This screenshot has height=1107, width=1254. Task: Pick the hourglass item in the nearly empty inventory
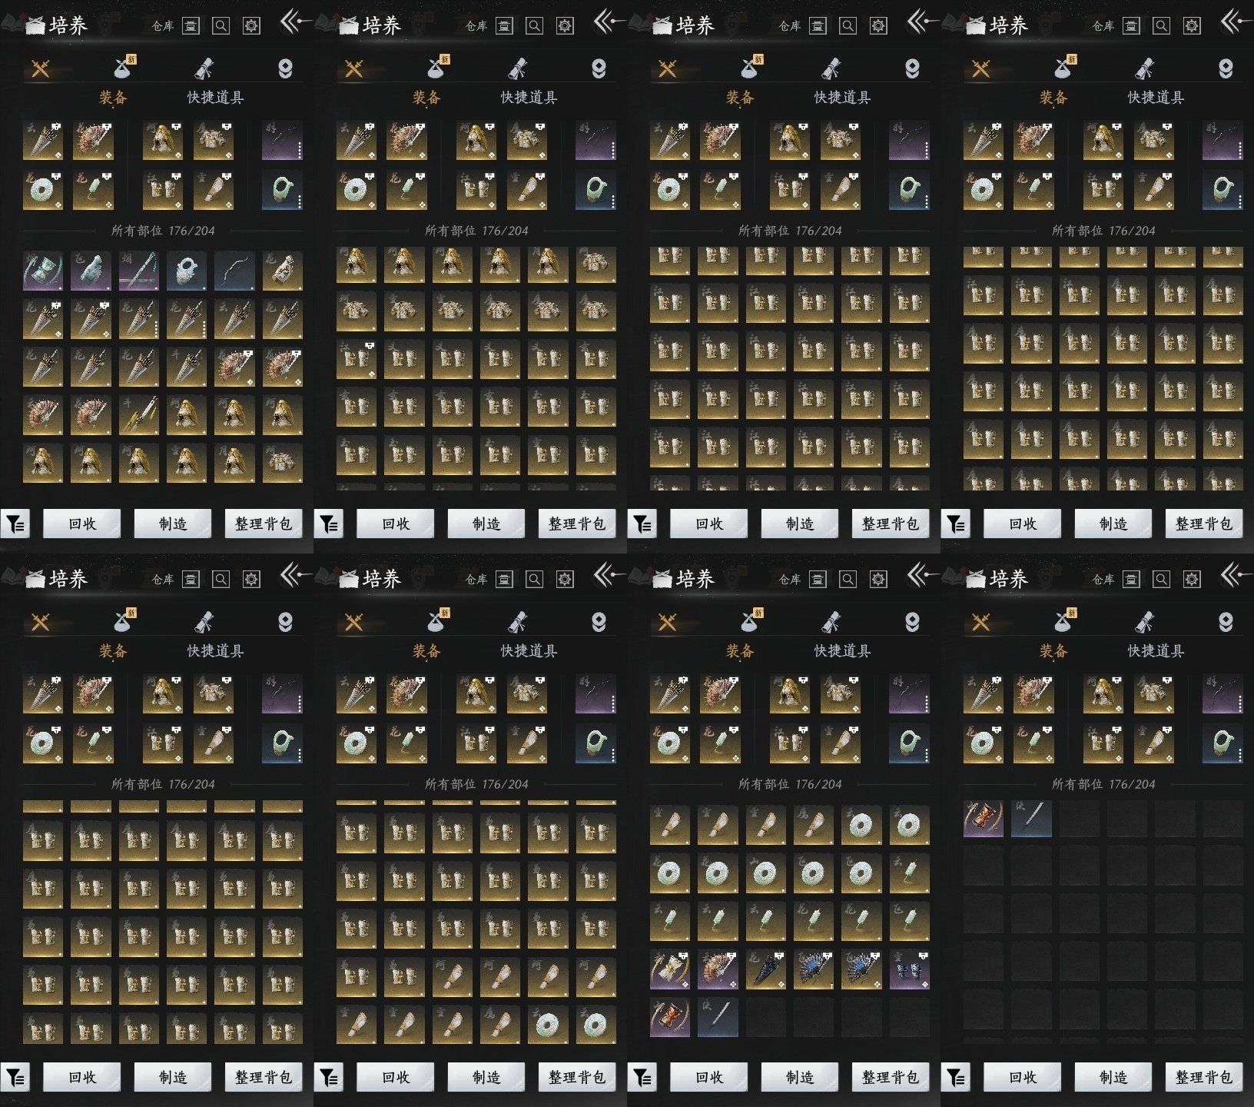(984, 818)
